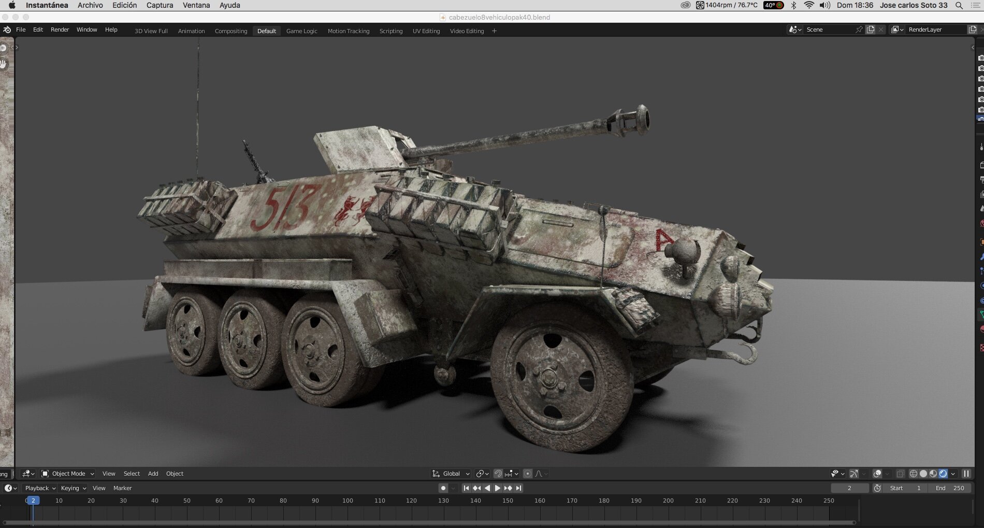Image resolution: width=984 pixels, height=528 pixels.
Task: Jump to the last frame
Action: (518, 488)
